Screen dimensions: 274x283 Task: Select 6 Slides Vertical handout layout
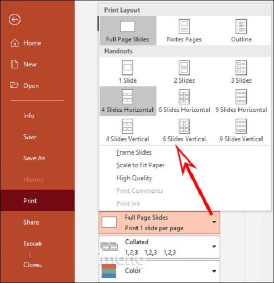(184, 130)
